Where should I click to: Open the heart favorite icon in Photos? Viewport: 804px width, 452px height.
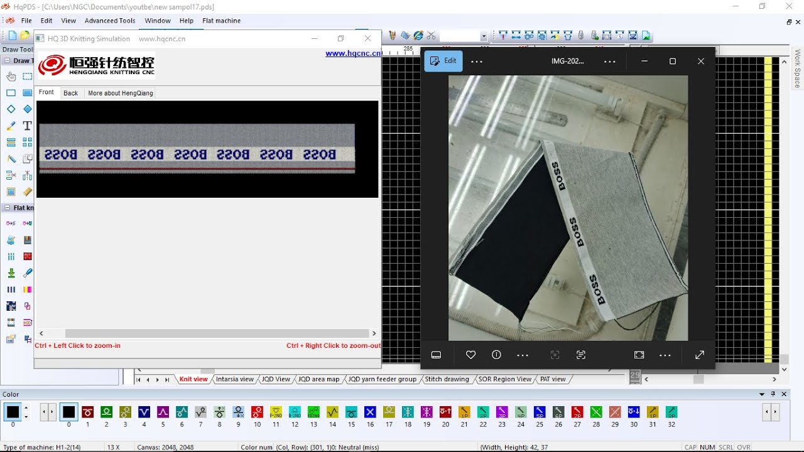pyautogui.click(x=470, y=355)
